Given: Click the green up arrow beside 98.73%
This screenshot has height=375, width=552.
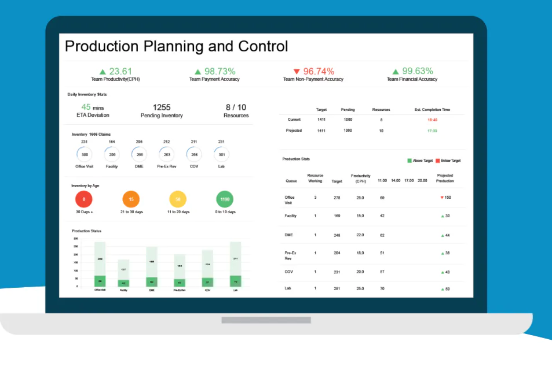Looking at the screenshot, I should 198,72.
